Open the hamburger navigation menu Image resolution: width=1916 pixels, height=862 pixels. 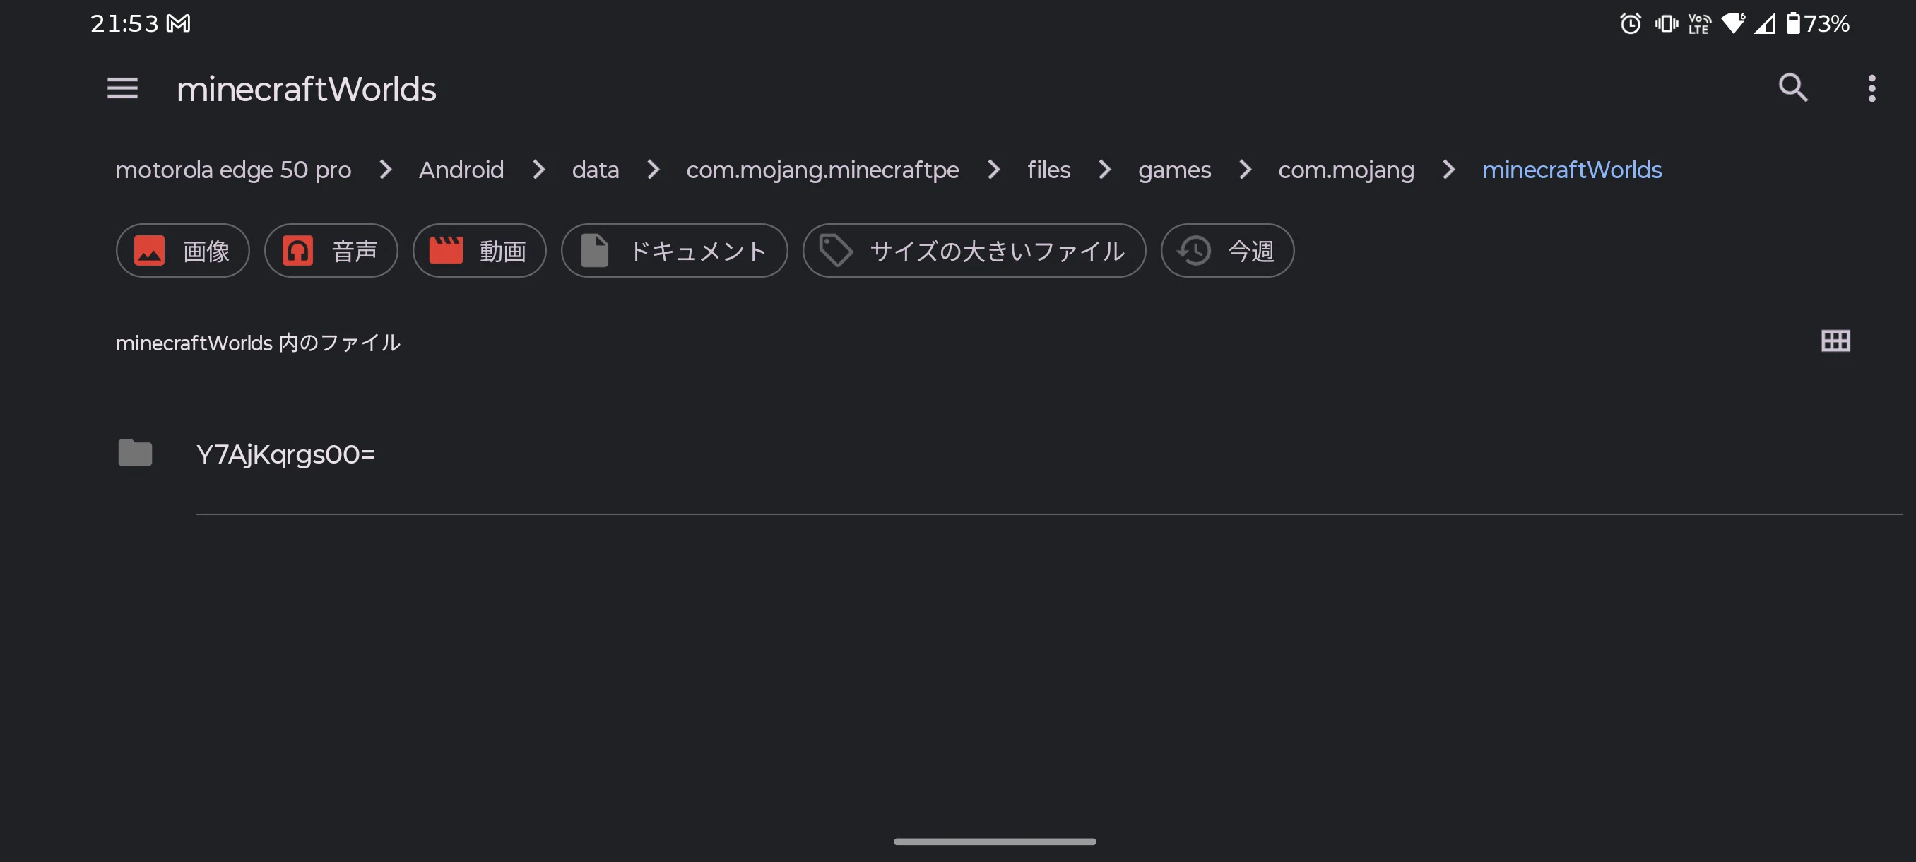(x=123, y=88)
